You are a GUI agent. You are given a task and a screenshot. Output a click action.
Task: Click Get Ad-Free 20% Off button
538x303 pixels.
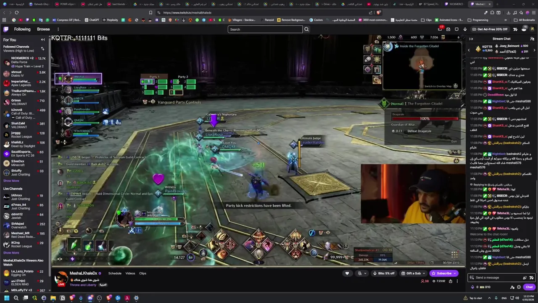(490, 29)
